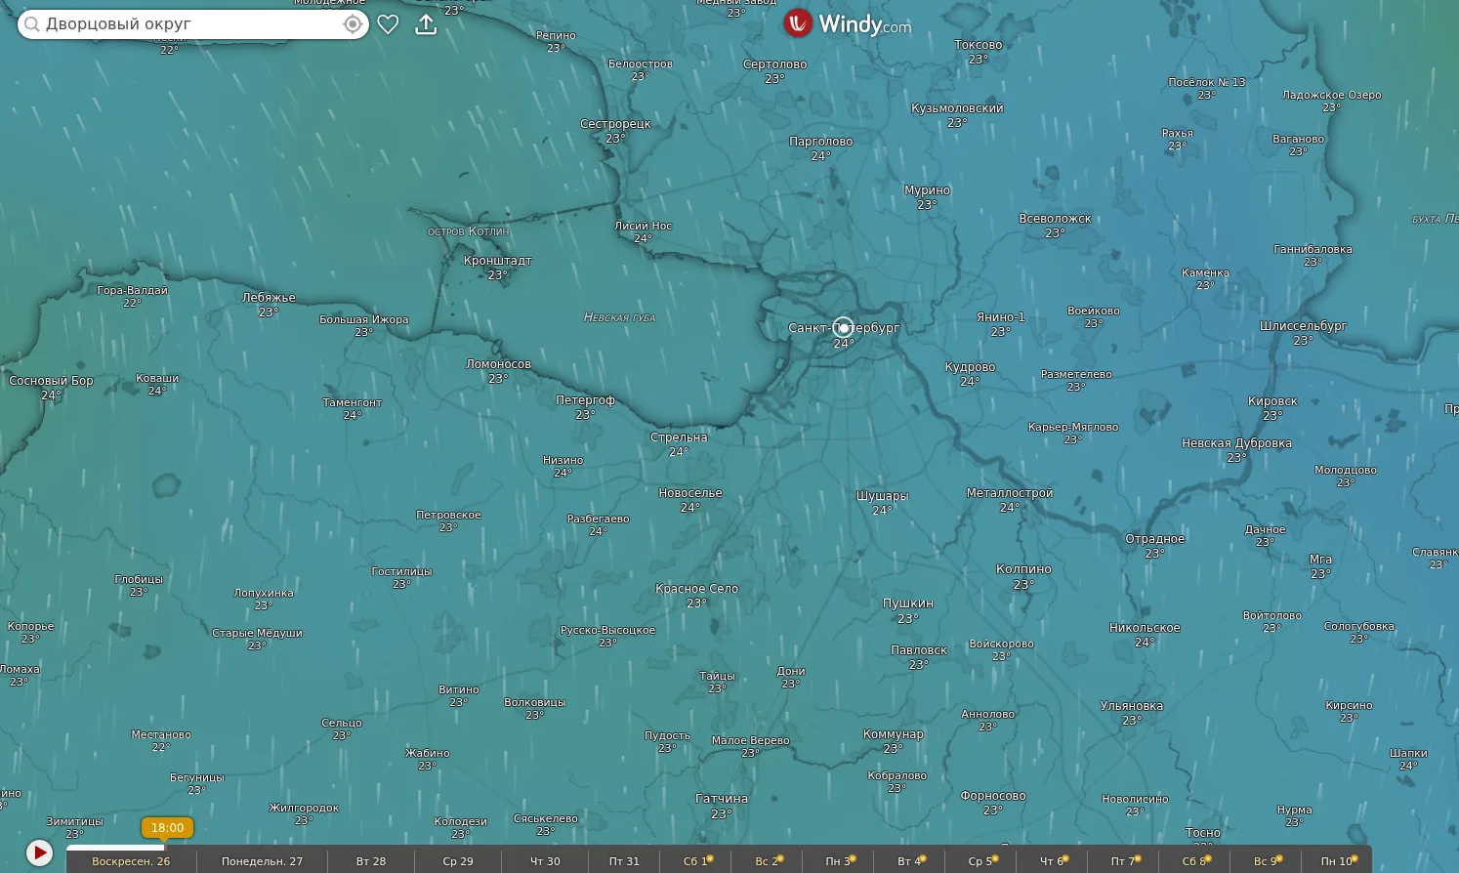Select premium day Сб 1 on timeline
1459x873 pixels.
(x=697, y=861)
